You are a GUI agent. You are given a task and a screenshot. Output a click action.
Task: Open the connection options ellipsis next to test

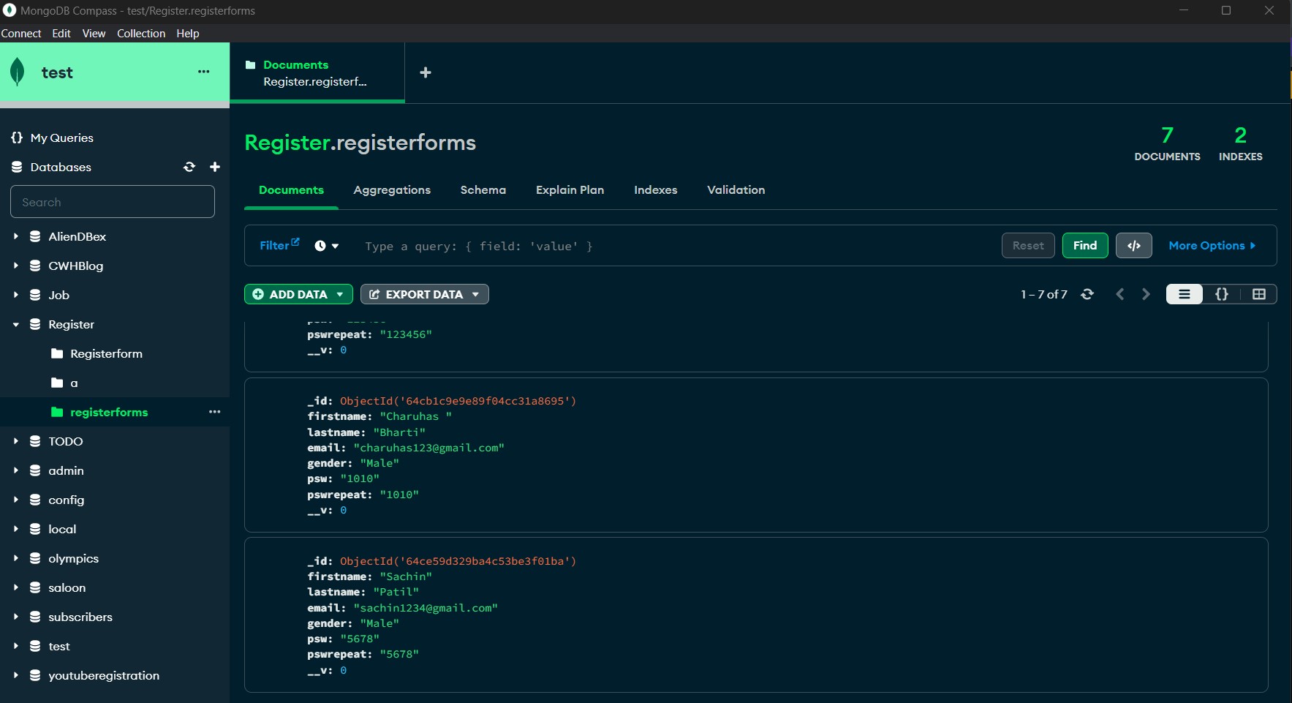[x=204, y=72]
